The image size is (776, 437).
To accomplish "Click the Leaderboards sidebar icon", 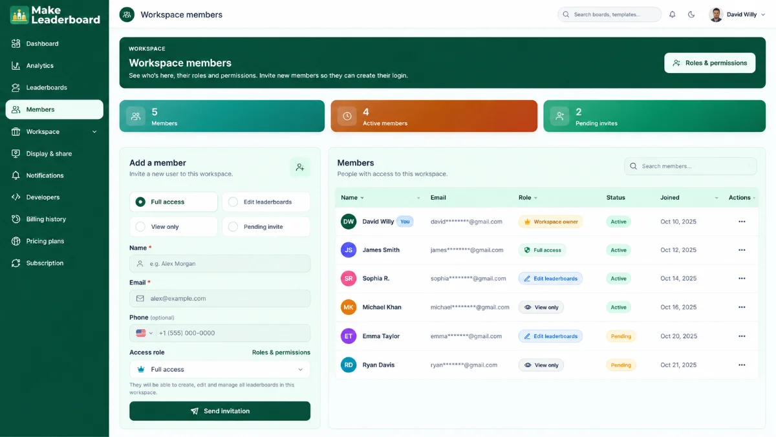I will pos(16,88).
